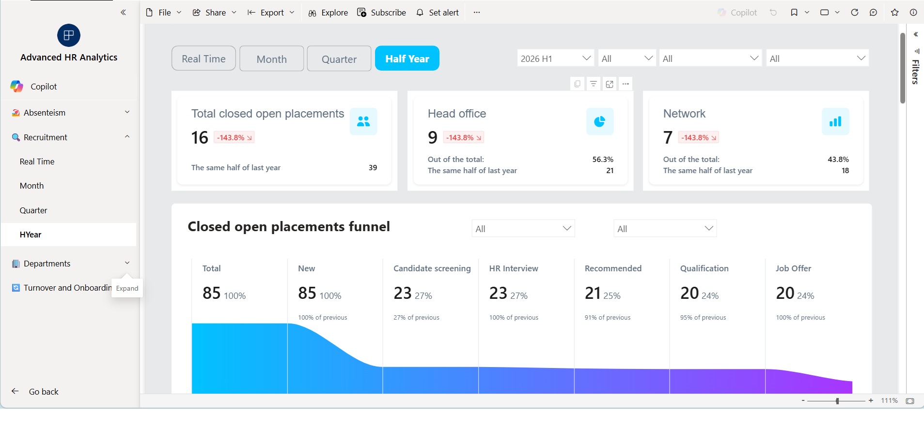Click the Go back link
The height and width of the screenshot is (427, 924).
point(44,392)
